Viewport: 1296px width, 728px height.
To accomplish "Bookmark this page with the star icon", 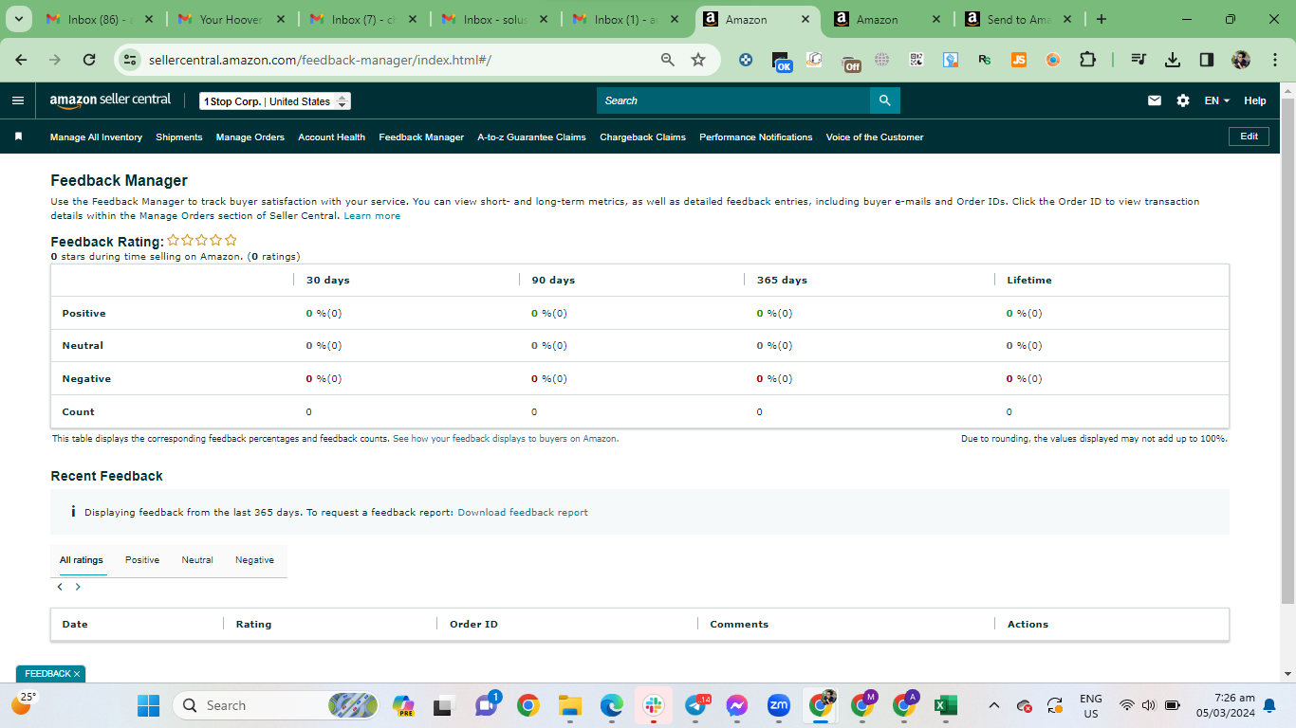I will click(x=698, y=60).
